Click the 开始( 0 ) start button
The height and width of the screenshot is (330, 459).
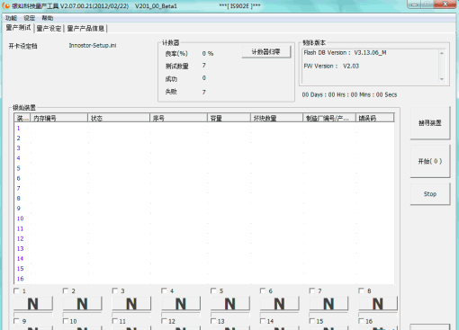(x=430, y=161)
